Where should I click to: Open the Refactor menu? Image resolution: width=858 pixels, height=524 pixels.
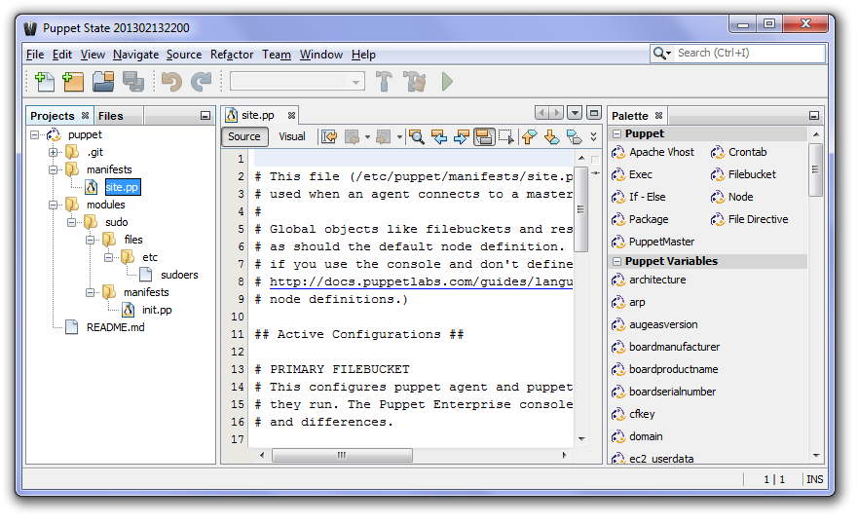232,55
